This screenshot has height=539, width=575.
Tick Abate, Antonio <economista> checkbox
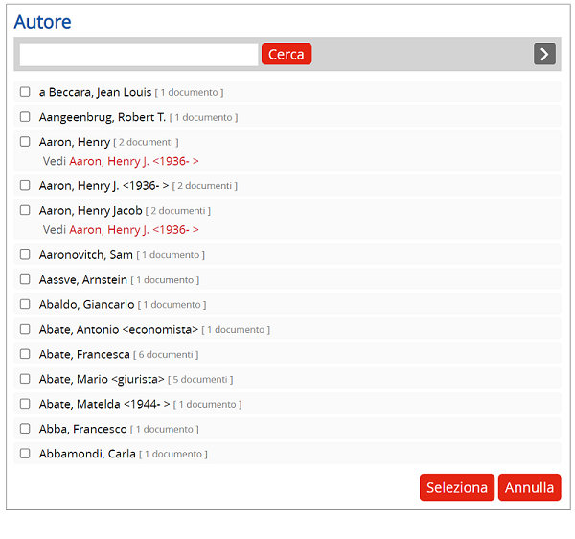[25, 329]
